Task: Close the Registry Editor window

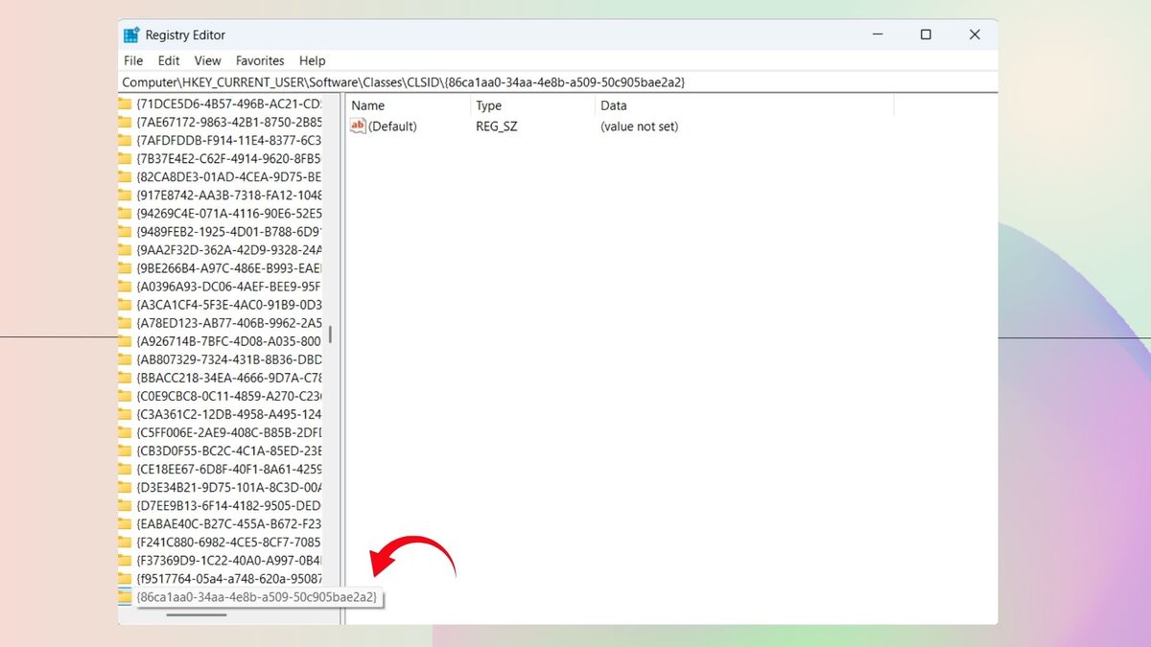Action: (x=975, y=35)
